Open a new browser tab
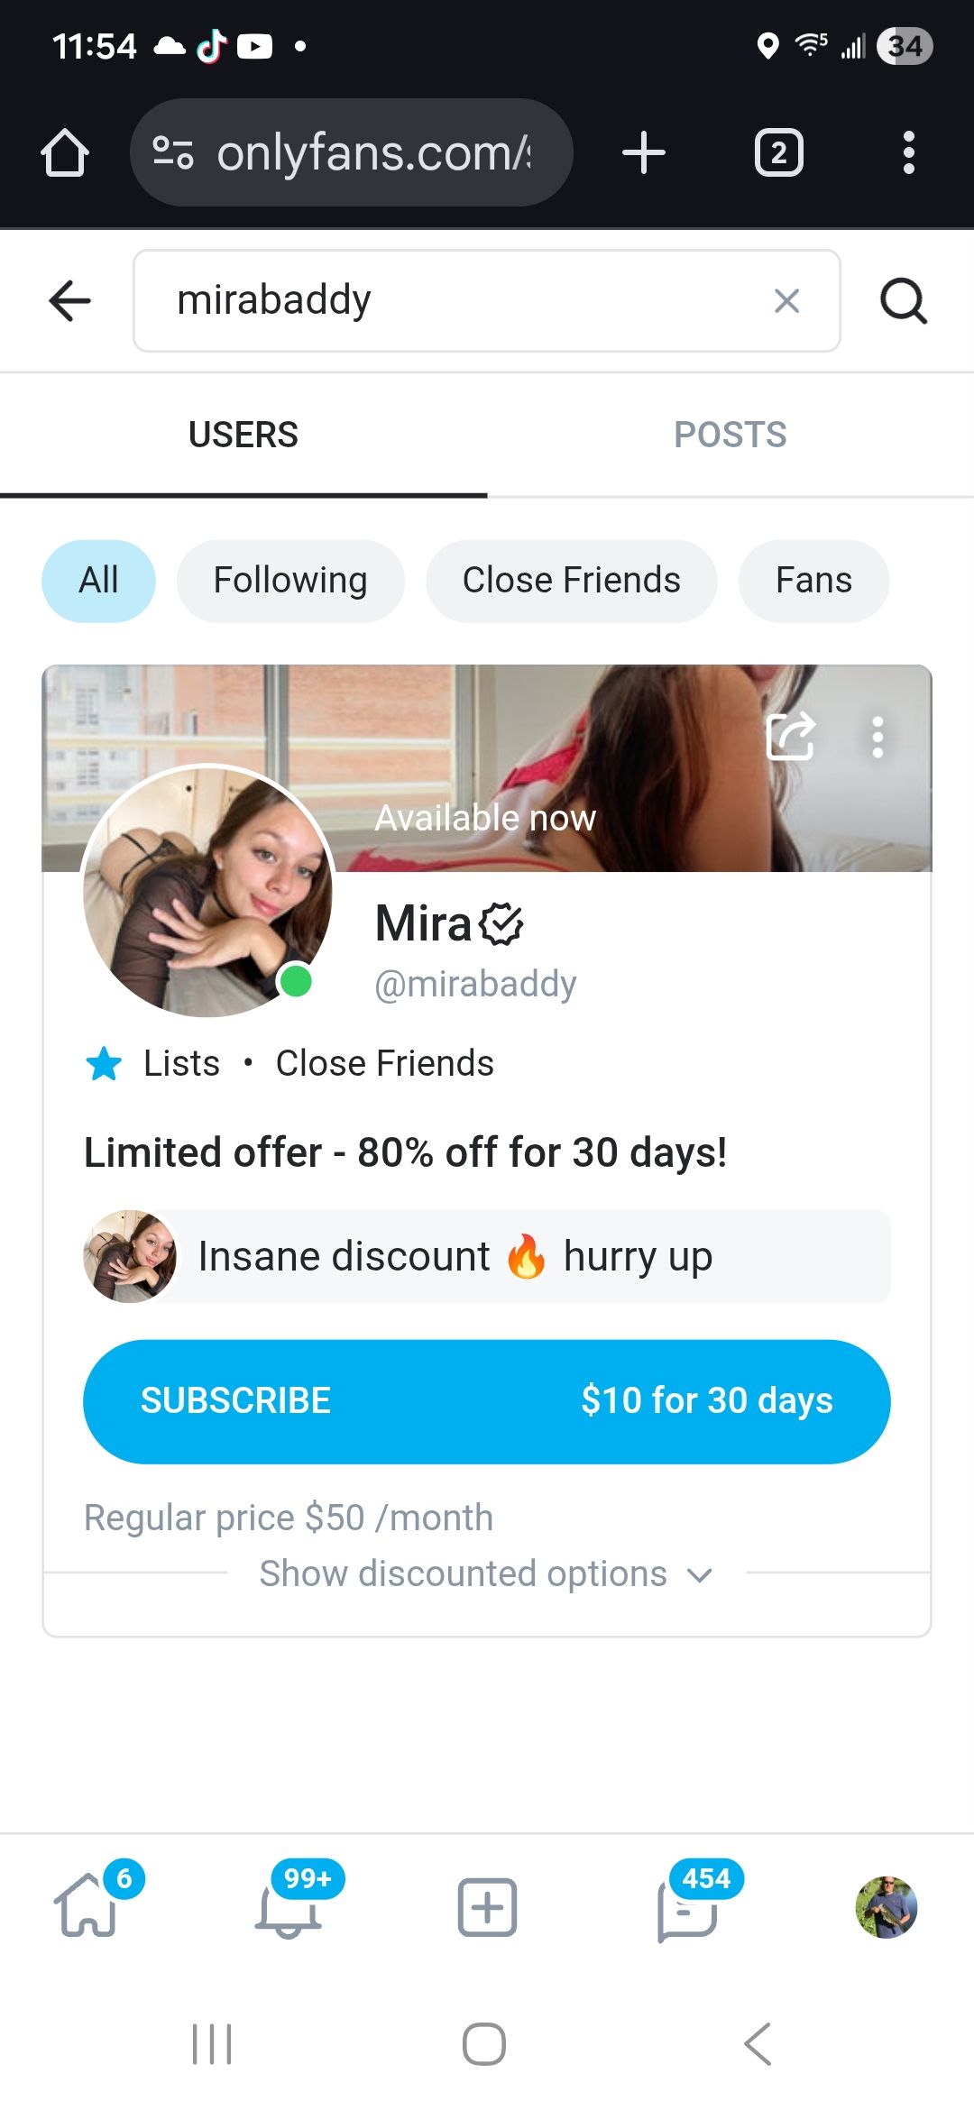Screen dimensions: 974x2110 [x=644, y=152]
